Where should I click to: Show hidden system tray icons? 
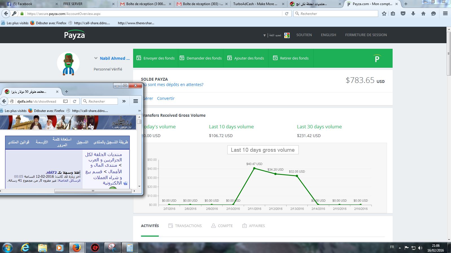[400, 248]
